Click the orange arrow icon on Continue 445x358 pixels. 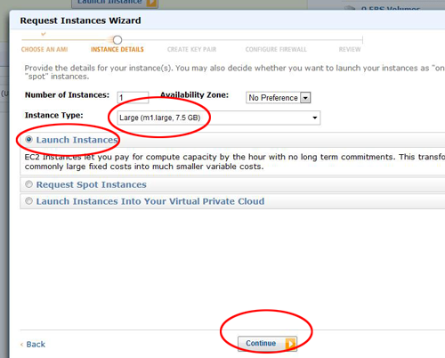(x=290, y=344)
